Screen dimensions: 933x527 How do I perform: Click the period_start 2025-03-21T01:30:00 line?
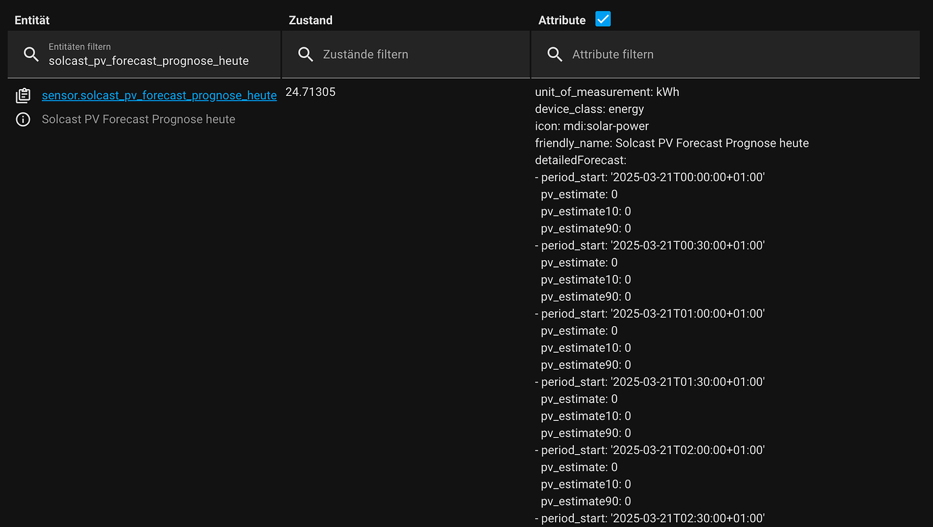pos(650,382)
